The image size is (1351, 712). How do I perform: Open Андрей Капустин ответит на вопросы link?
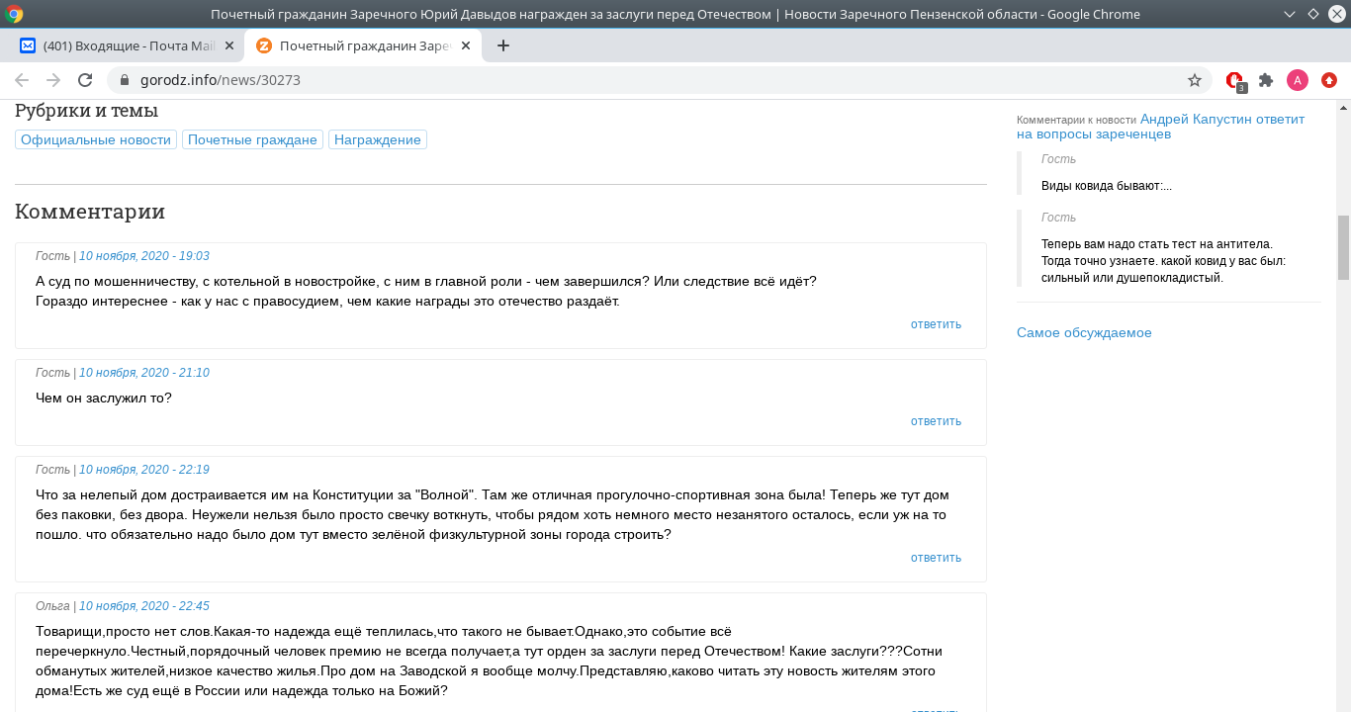click(1160, 127)
